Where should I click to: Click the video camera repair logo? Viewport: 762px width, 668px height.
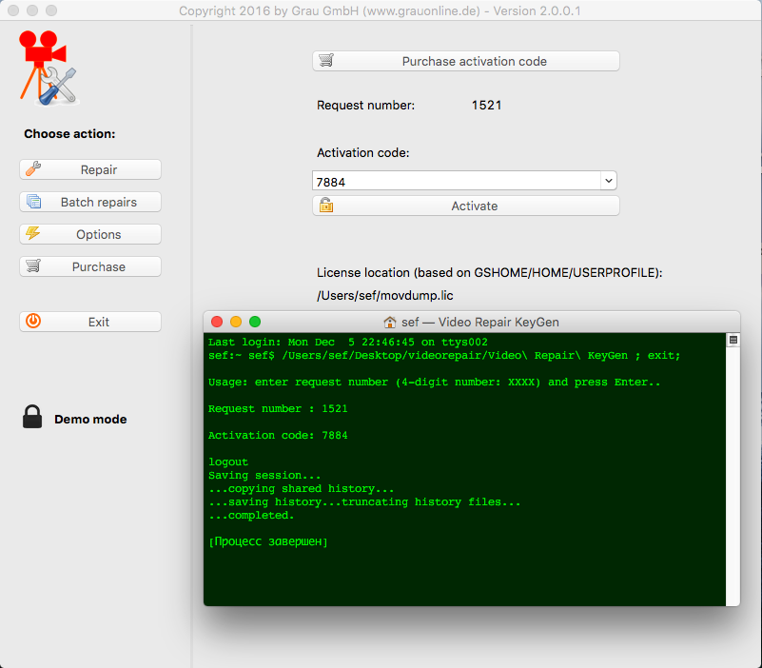(x=48, y=67)
